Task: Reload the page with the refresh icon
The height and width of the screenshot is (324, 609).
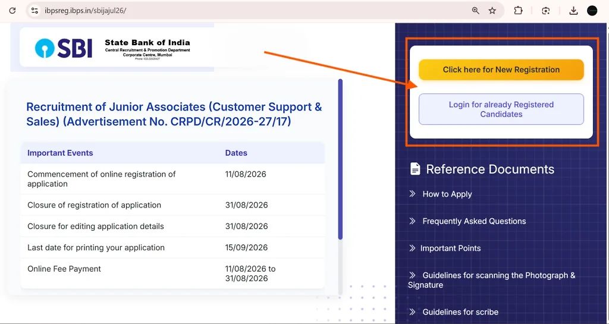Action: point(12,11)
